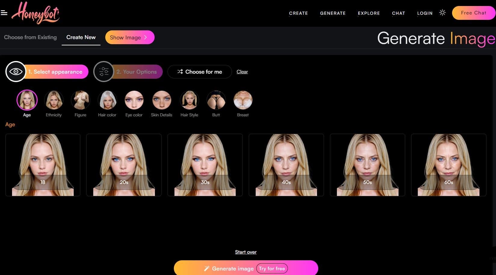Select the Hair Style category icon
496x275 pixels.
[x=189, y=100]
